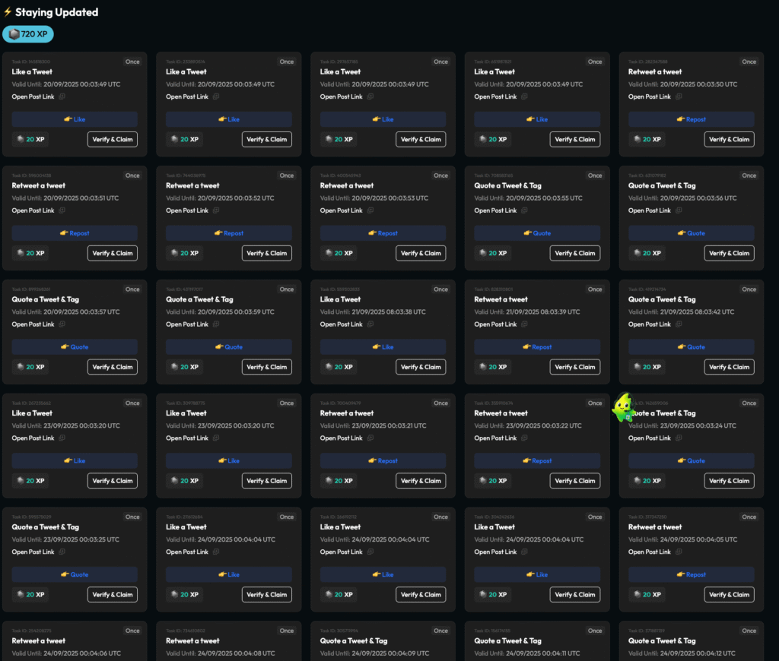This screenshot has width=779, height=661.
Task: Open Post Link for retweet expiring 20/09 00:03:53
Action: (x=341, y=210)
